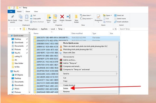Click the Forward navigation arrow
Image resolution: width=156 pixels, height=103 pixels.
coord(14,29)
